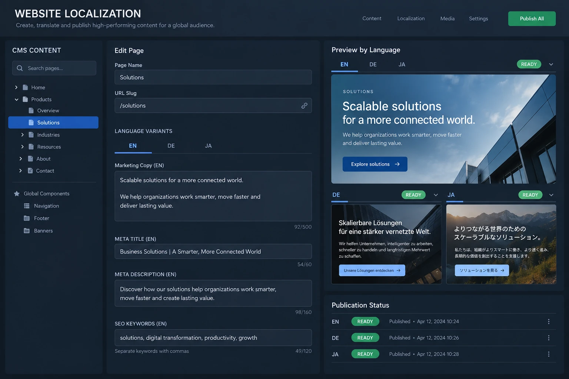569x379 pixels.
Task: Click the Footer folder icon
Action: tap(27, 218)
